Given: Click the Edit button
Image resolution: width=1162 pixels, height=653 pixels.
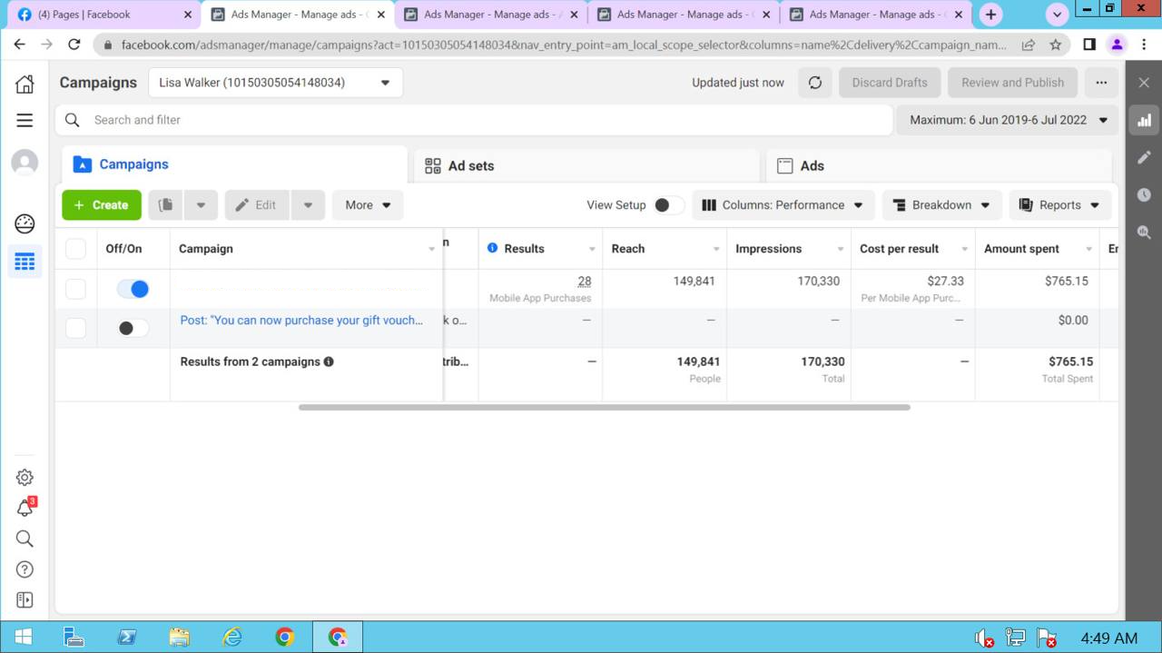Looking at the screenshot, I should (x=257, y=205).
